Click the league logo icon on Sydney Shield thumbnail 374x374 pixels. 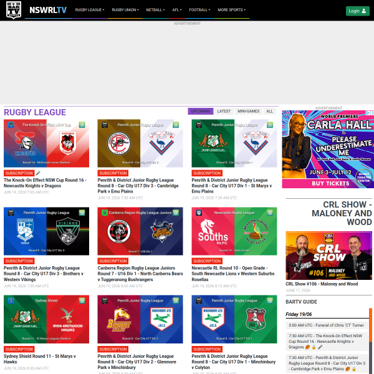pyautogui.click(x=11, y=300)
